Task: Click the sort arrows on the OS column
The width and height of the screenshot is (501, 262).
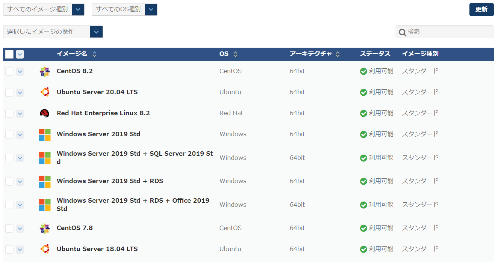Action: (235, 54)
